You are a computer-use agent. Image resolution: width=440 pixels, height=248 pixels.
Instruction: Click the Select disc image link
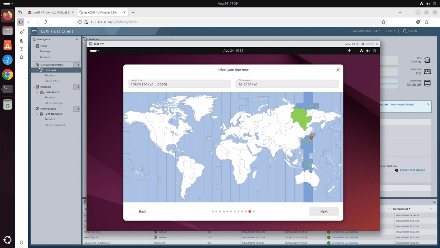(412, 170)
